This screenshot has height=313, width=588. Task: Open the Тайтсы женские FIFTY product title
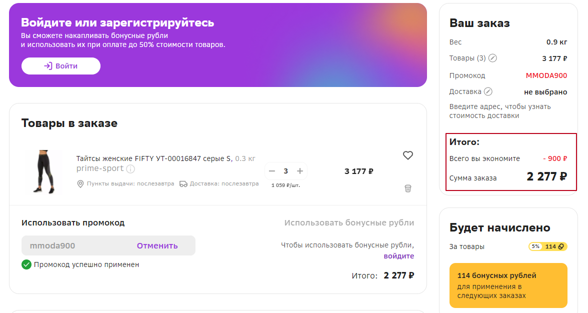pyautogui.click(x=154, y=158)
